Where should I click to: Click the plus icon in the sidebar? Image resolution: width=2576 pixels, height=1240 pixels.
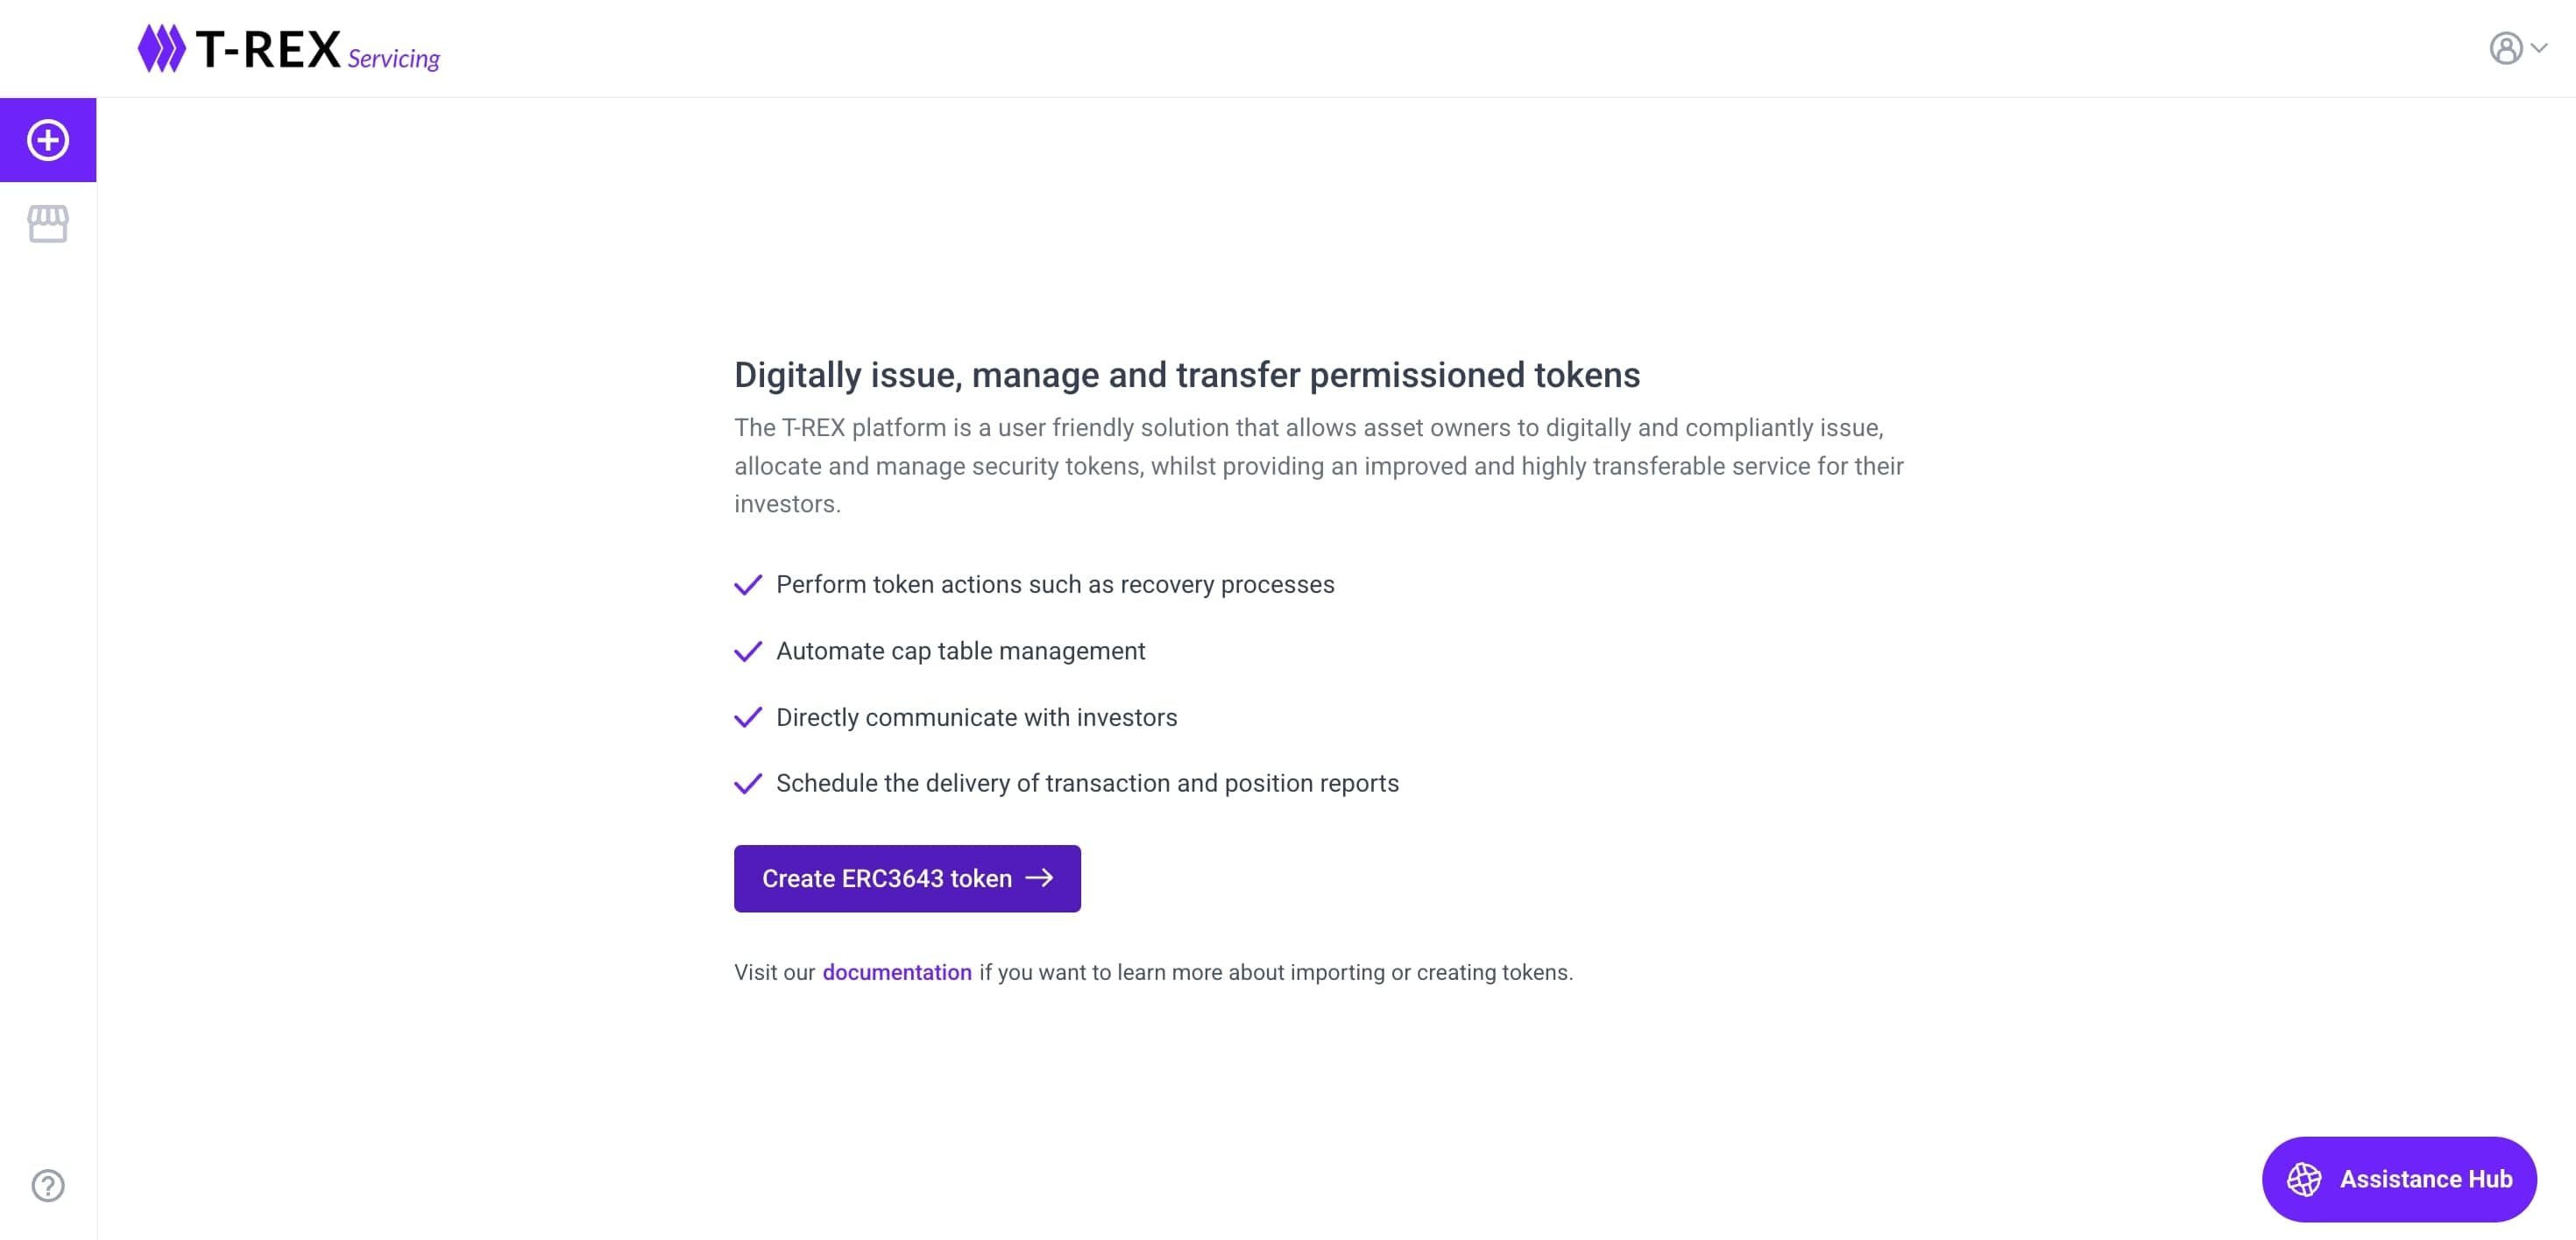pos(48,140)
